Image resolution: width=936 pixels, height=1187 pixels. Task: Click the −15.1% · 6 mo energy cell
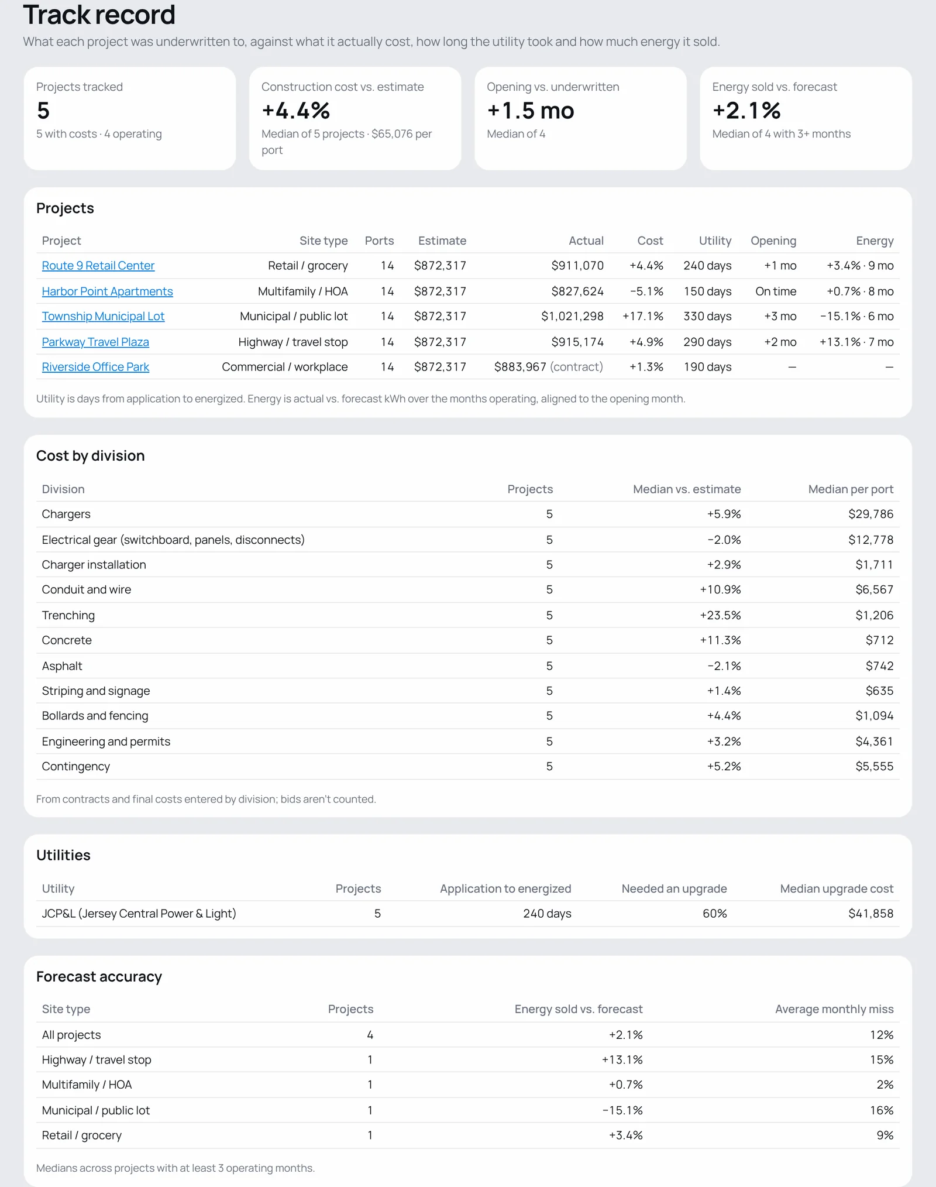pos(857,317)
